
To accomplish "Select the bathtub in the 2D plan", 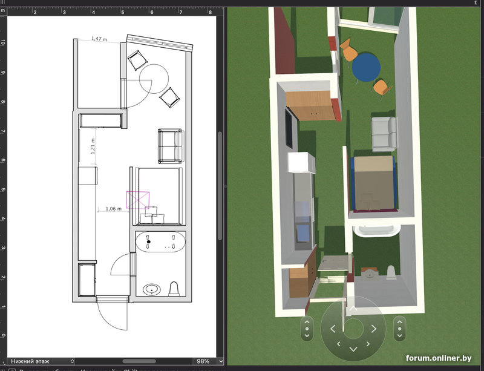I will 160,242.
